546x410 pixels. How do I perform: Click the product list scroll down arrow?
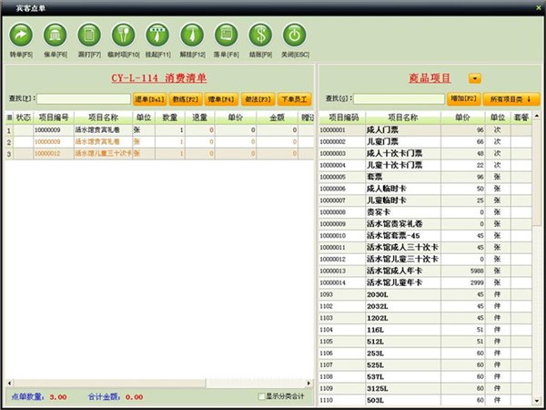[537, 400]
